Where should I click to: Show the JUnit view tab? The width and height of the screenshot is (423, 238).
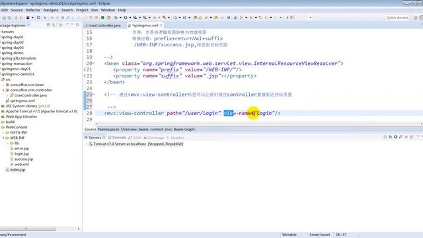(x=135, y=138)
